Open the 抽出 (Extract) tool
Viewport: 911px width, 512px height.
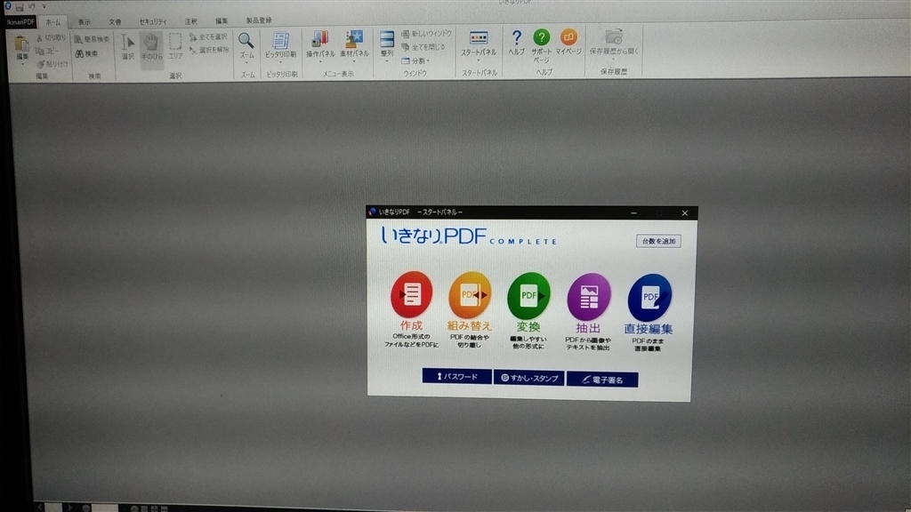(589, 293)
